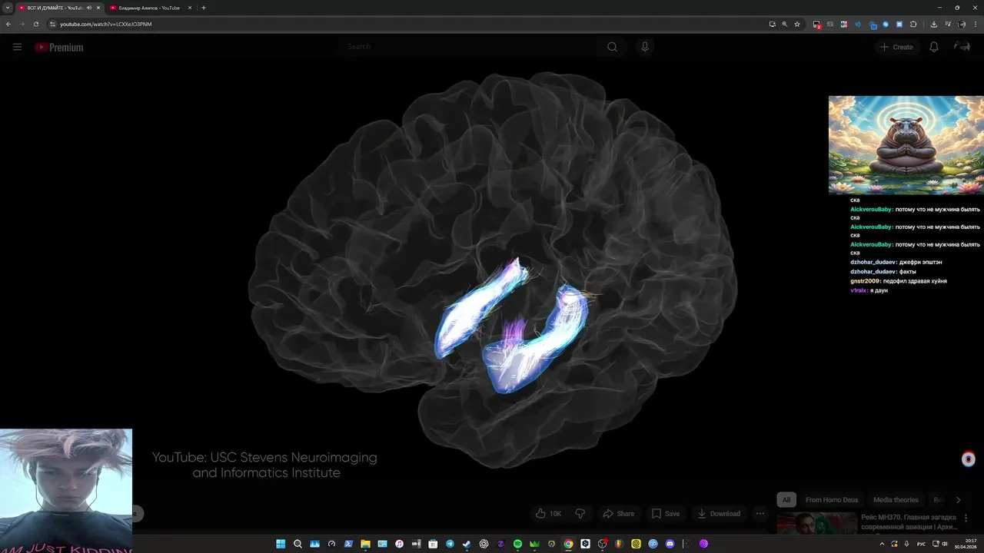Open File Explorer from the taskbar
Screen dimensions: 984x553
pyautogui.click(x=365, y=544)
